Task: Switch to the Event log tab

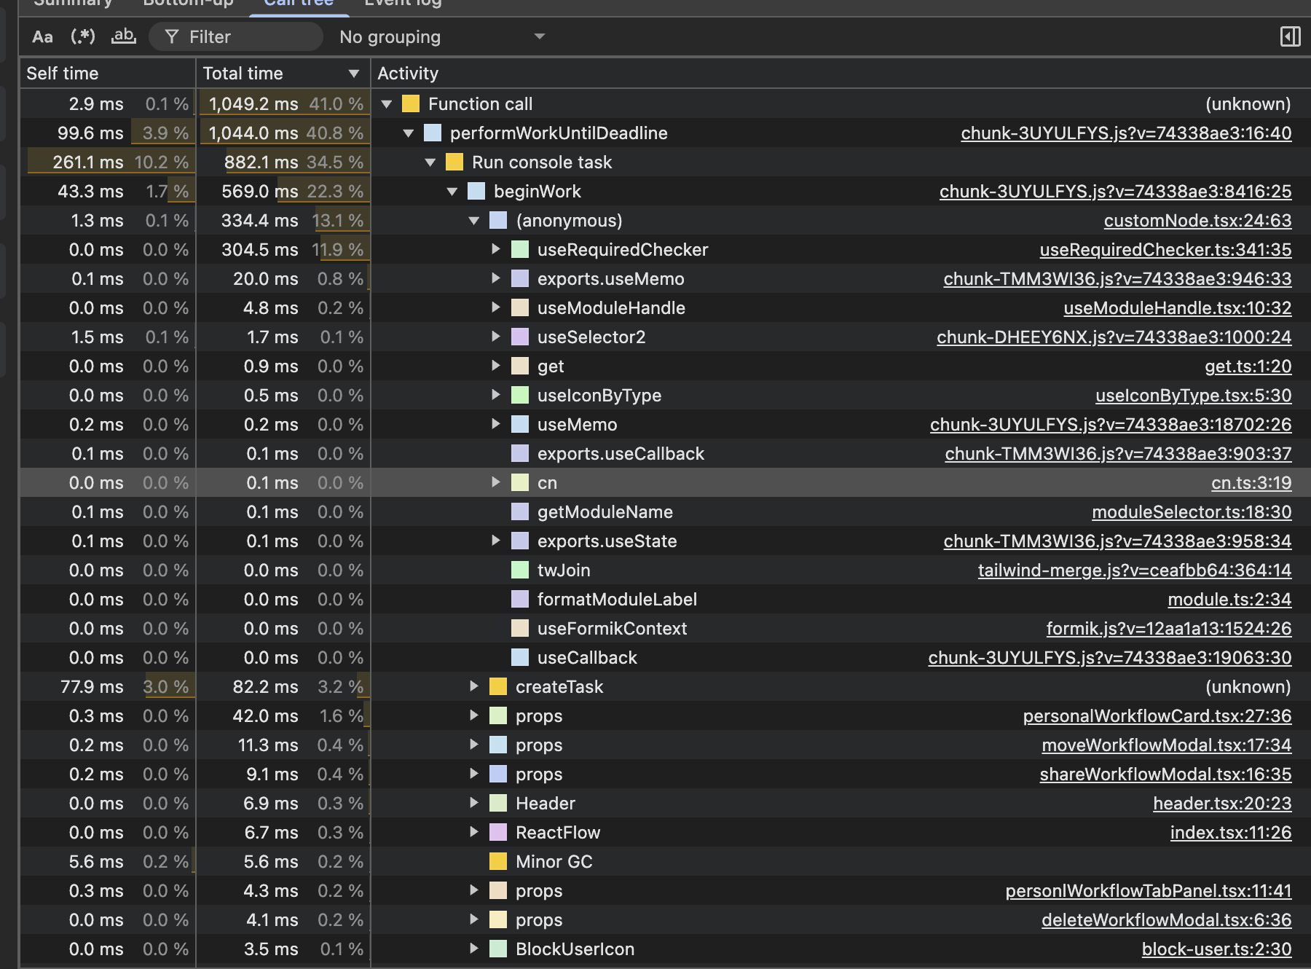Action: pos(403,4)
